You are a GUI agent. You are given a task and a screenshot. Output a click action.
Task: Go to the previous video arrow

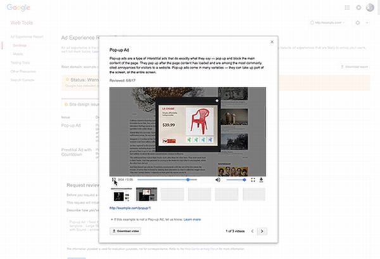251,231
